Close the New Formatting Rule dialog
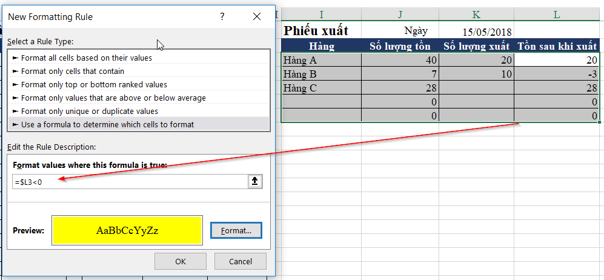Image resolution: width=604 pixels, height=280 pixels. pos(257,16)
